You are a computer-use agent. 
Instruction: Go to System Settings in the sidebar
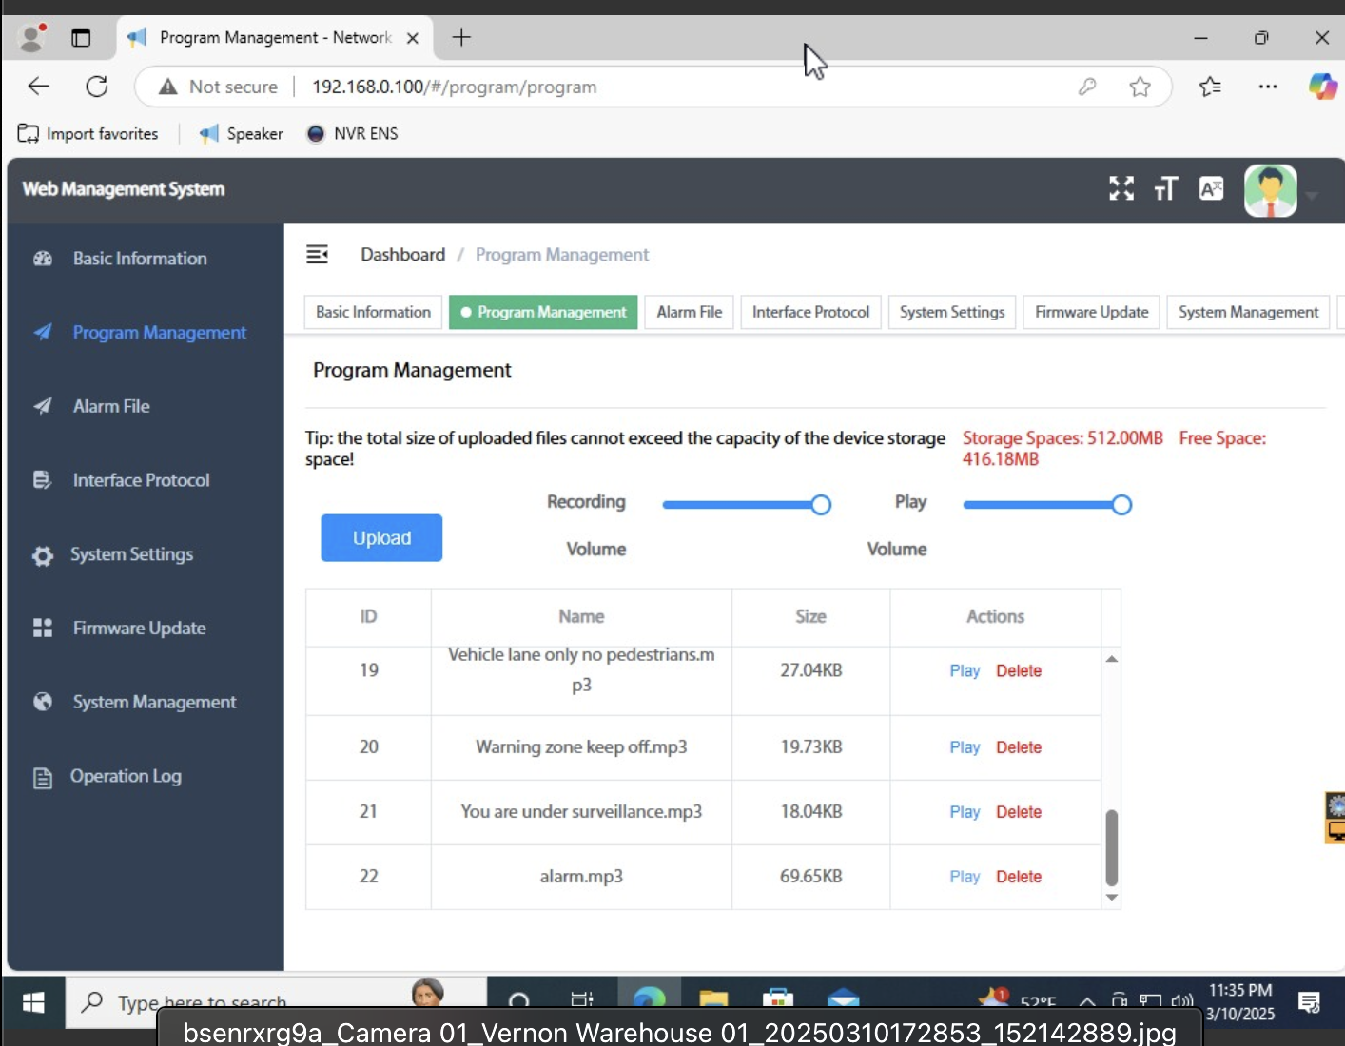click(x=131, y=554)
